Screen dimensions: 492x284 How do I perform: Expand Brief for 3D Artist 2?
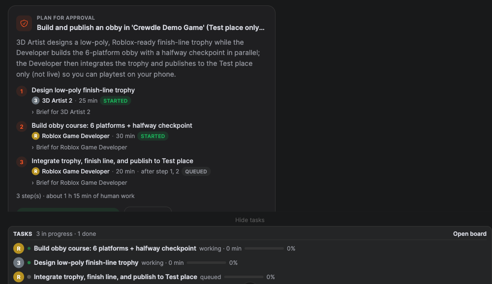[x=61, y=112]
